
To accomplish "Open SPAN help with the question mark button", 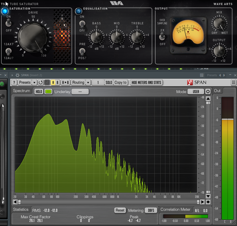I will tap(14, 82).
